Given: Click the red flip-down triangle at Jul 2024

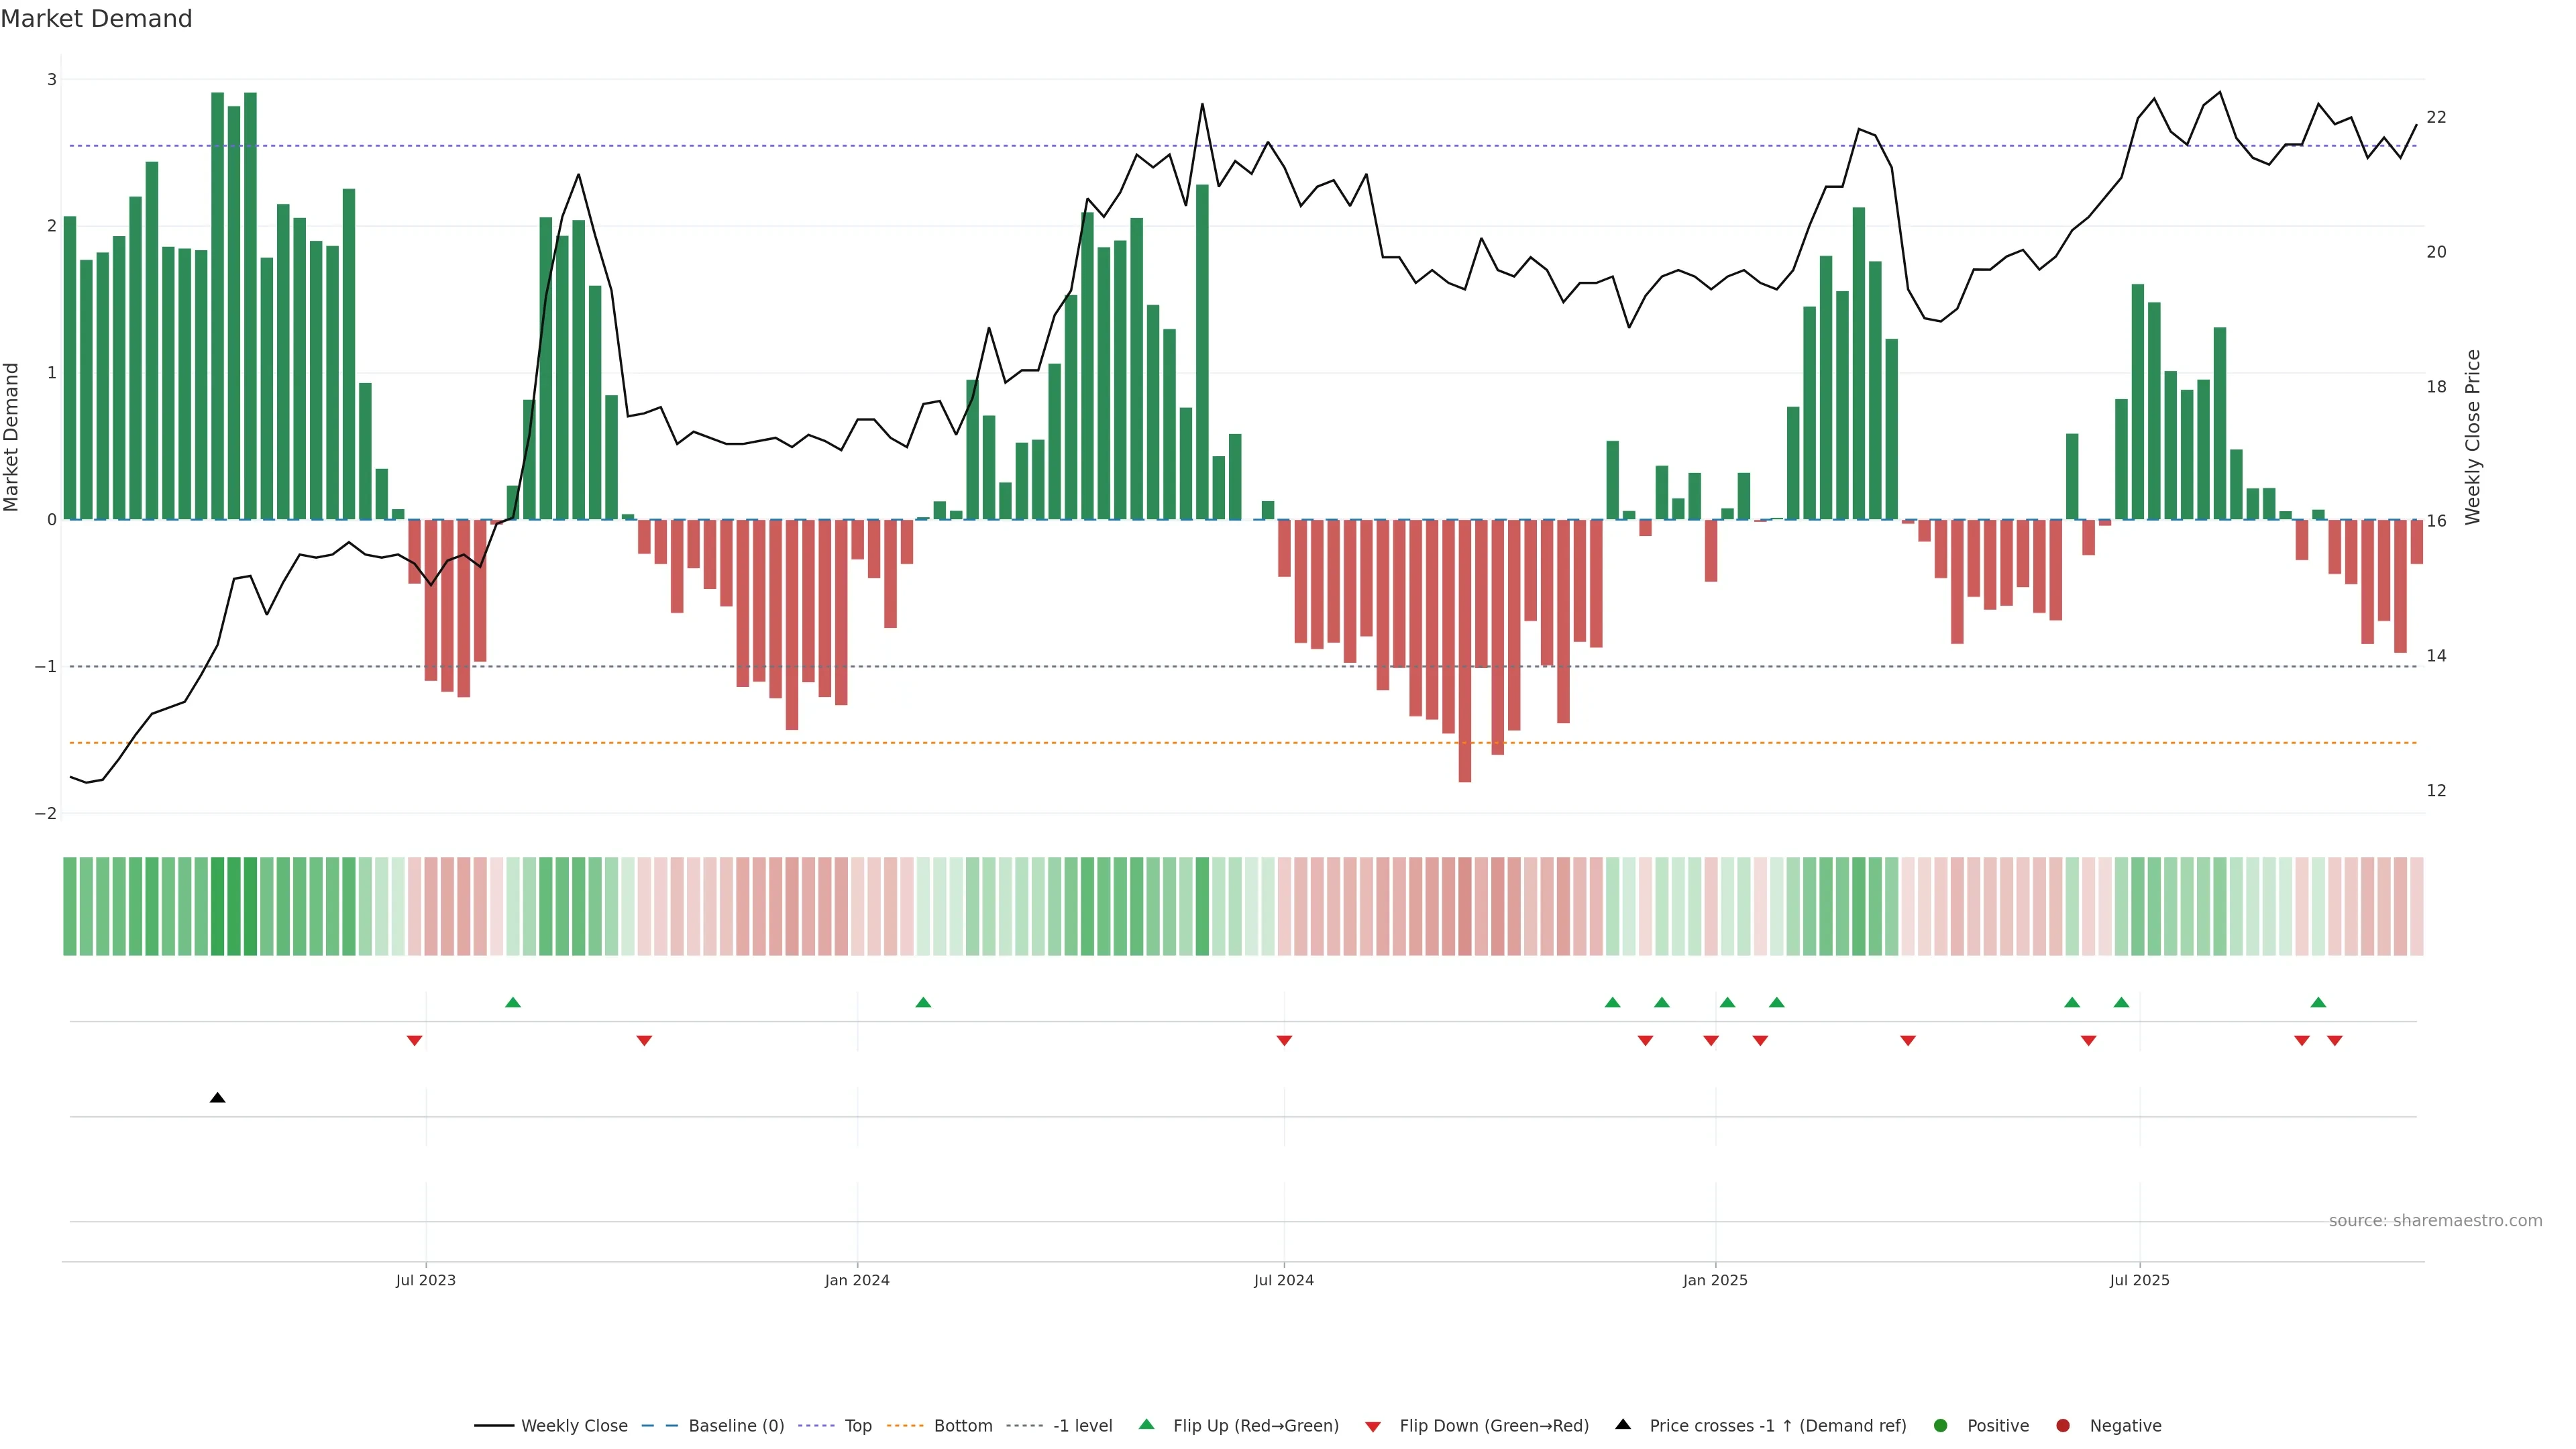Looking at the screenshot, I should (1284, 1041).
